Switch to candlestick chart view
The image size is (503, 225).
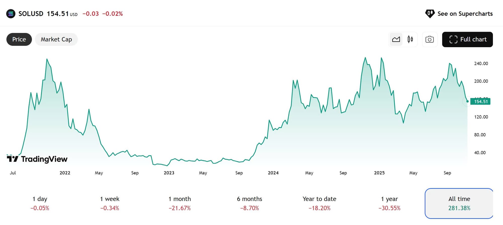click(x=410, y=39)
